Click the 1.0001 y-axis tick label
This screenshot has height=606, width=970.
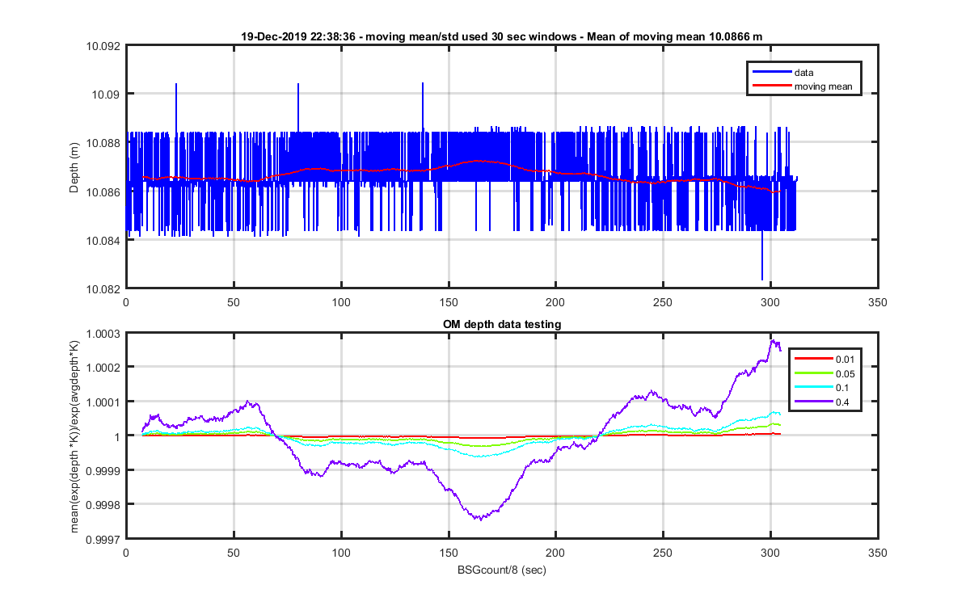tap(103, 402)
